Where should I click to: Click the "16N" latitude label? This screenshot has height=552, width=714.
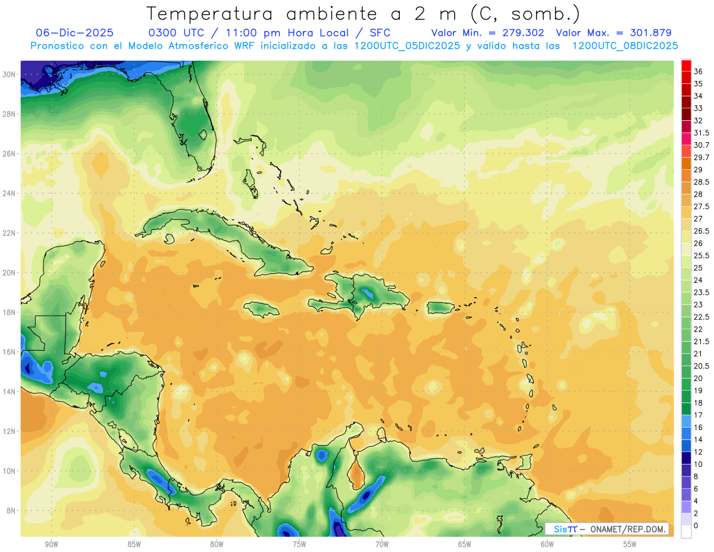click(x=10, y=352)
